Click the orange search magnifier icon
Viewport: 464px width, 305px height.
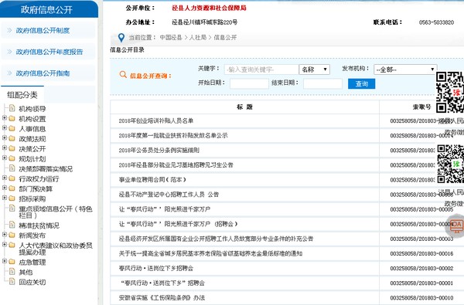pos(123,75)
